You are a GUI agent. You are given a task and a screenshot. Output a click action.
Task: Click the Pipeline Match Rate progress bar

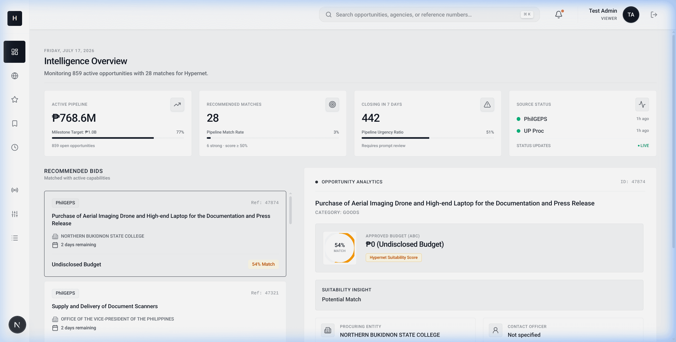[x=273, y=138]
